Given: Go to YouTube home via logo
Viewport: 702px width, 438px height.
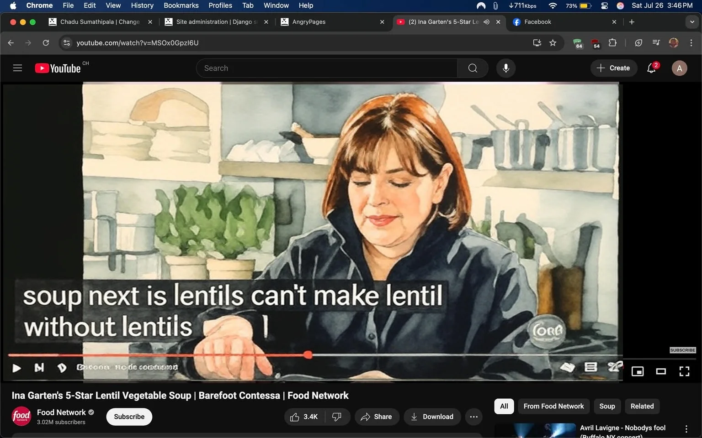Looking at the screenshot, I should (58, 68).
